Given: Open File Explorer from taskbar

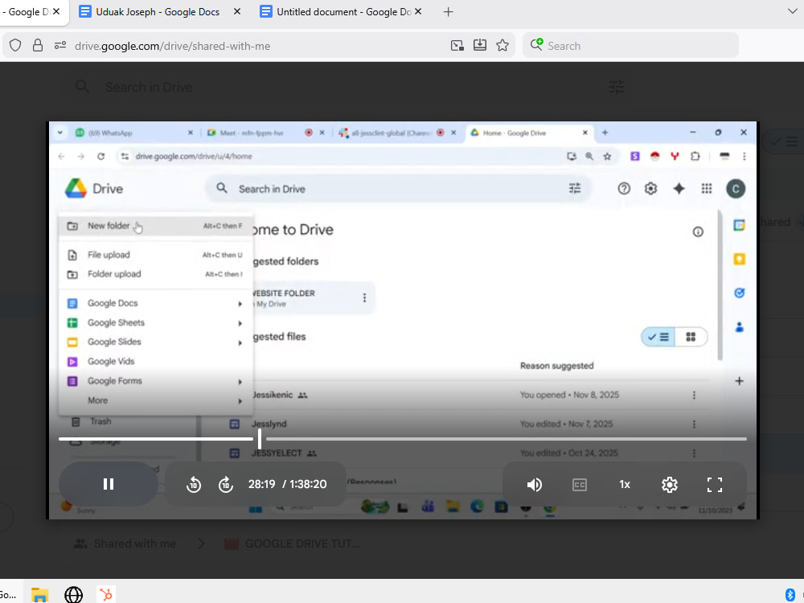Looking at the screenshot, I should (39, 594).
